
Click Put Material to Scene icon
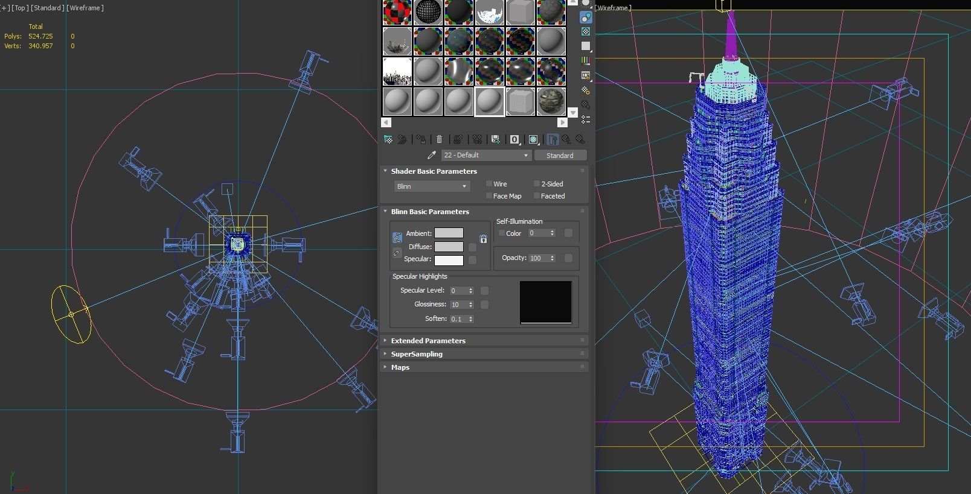402,139
